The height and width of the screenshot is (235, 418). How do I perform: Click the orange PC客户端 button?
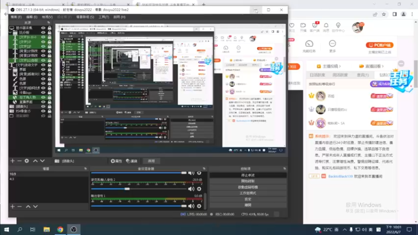pos(380,45)
